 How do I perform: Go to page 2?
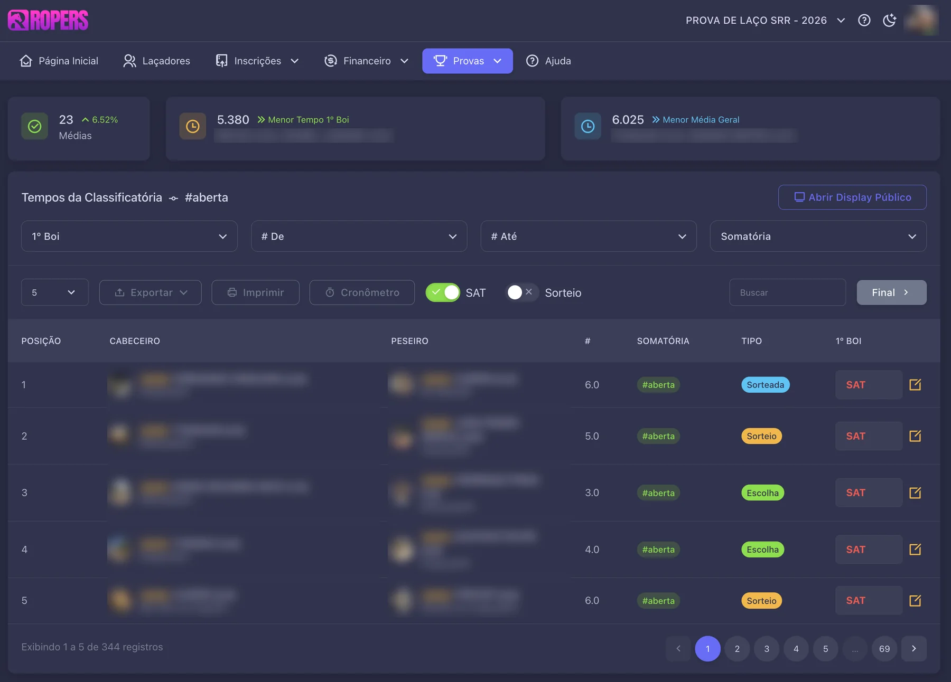737,648
